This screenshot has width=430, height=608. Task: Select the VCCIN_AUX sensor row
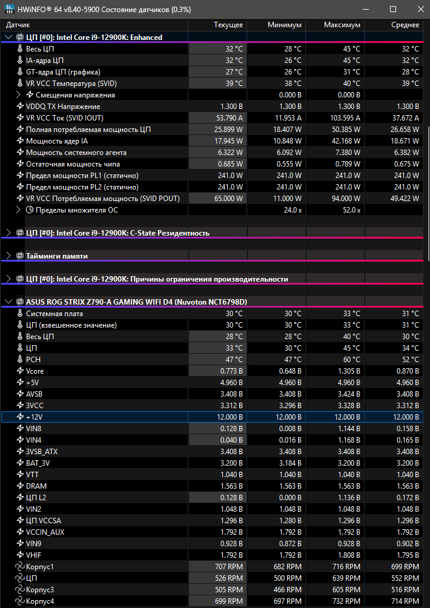click(x=212, y=532)
